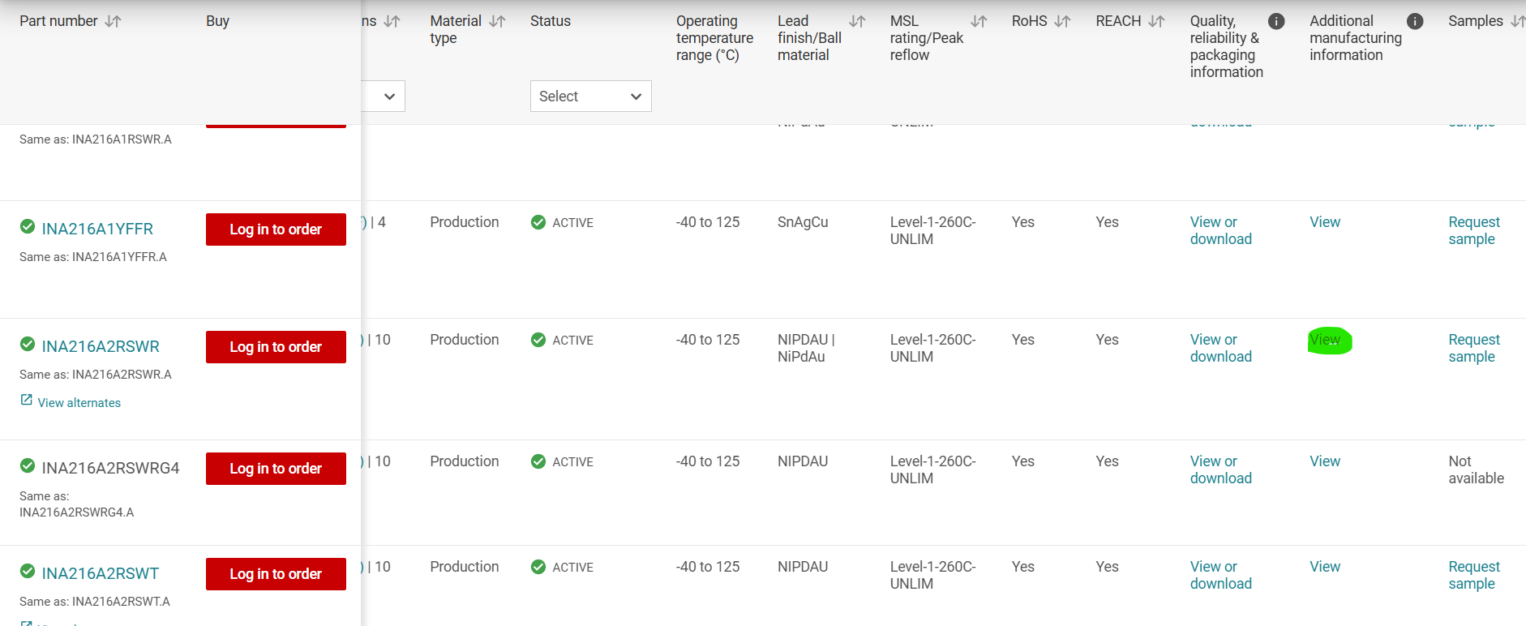The image size is (1526, 626).
Task: Click 'SnAgCu' lead finish cell
Action: [803, 222]
